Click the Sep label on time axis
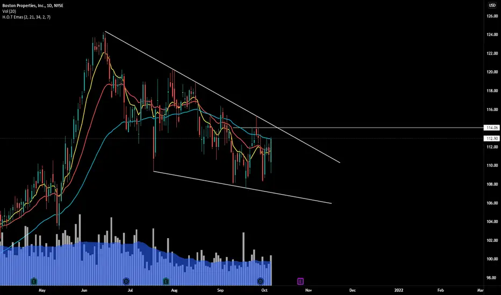 (x=220, y=290)
